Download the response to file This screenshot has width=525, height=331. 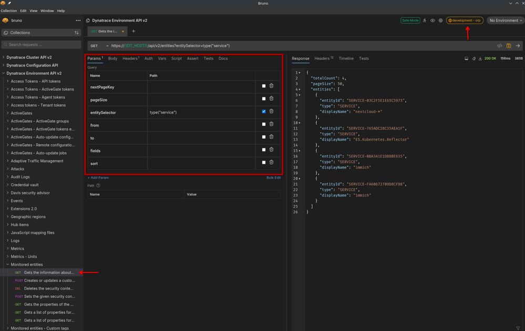point(480,59)
